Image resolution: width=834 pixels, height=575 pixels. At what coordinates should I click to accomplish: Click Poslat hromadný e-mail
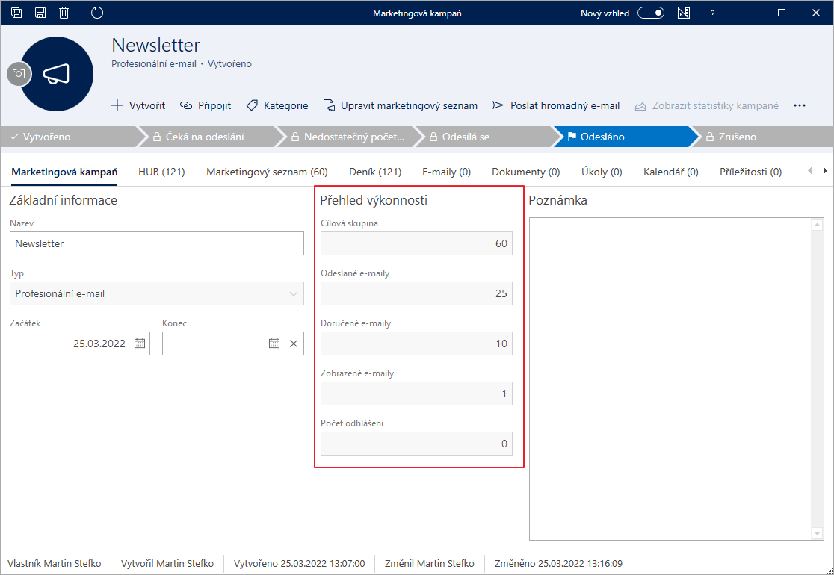(556, 105)
